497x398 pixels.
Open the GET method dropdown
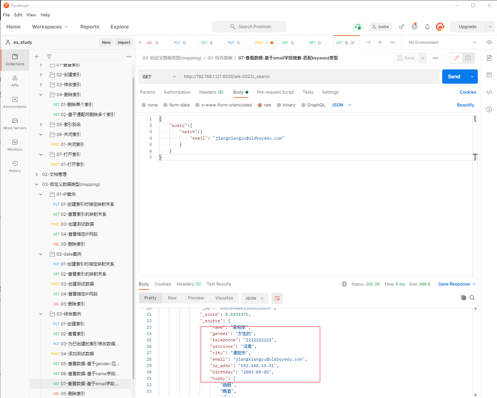tap(159, 77)
